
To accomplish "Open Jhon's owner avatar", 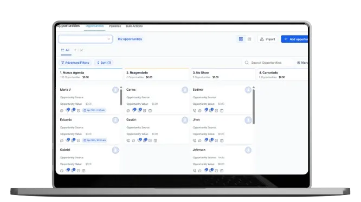I will tap(248, 120).
